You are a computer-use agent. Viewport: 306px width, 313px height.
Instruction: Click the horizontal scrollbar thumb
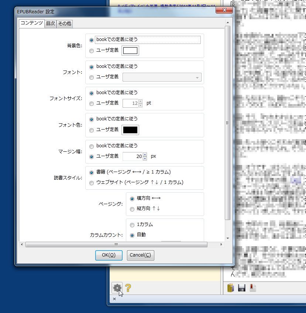116,244
